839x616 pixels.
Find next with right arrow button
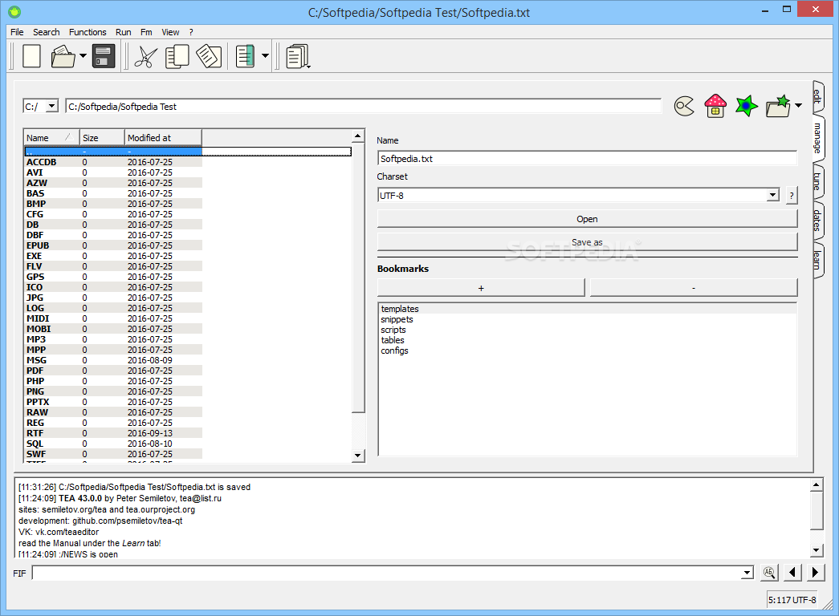(815, 572)
